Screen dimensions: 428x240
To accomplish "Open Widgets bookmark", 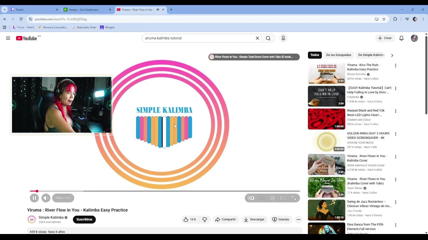I will [107, 27].
